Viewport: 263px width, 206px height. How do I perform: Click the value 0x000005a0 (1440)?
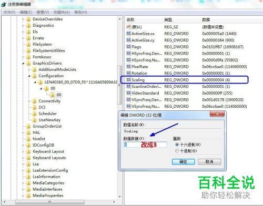pyautogui.click(x=219, y=34)
